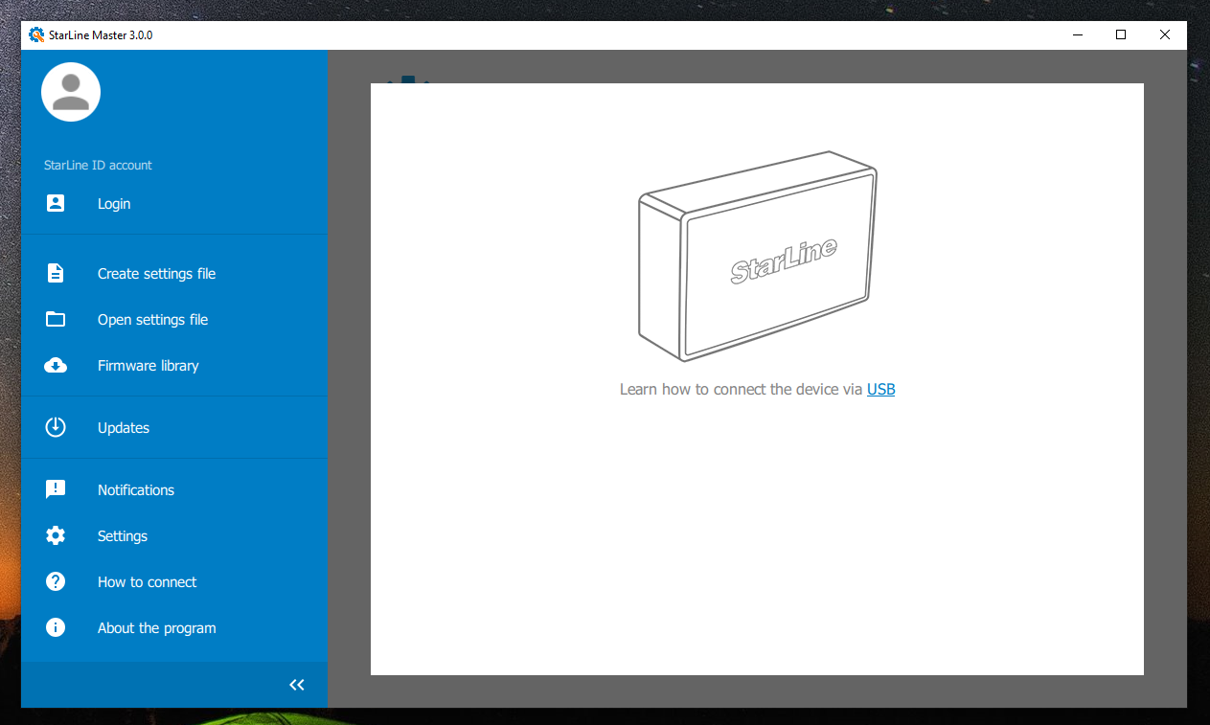The height and width of the screenshot is (725, 1210).
Task: Click the Create settings file document icon
Action: tap(56, 273)
